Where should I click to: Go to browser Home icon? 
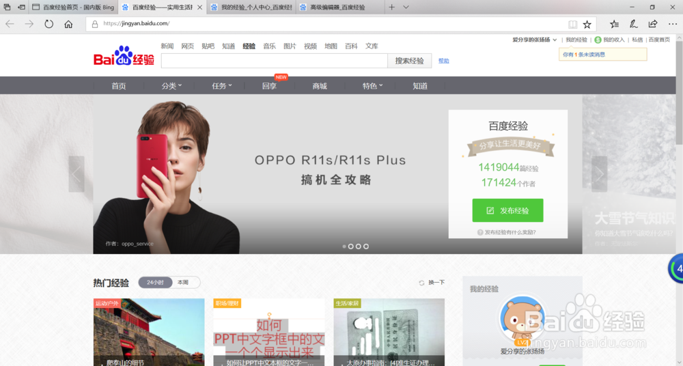click(68, 24)
